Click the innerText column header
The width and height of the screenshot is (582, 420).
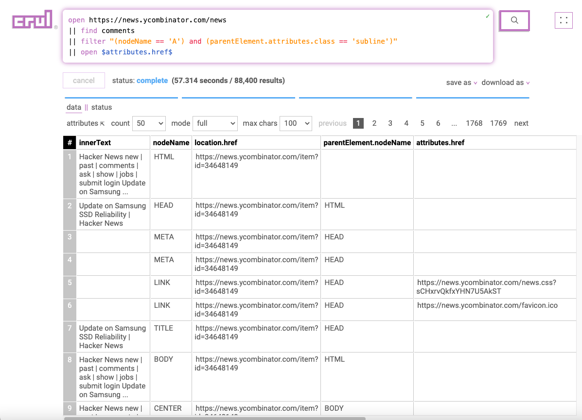click(113, 143)
